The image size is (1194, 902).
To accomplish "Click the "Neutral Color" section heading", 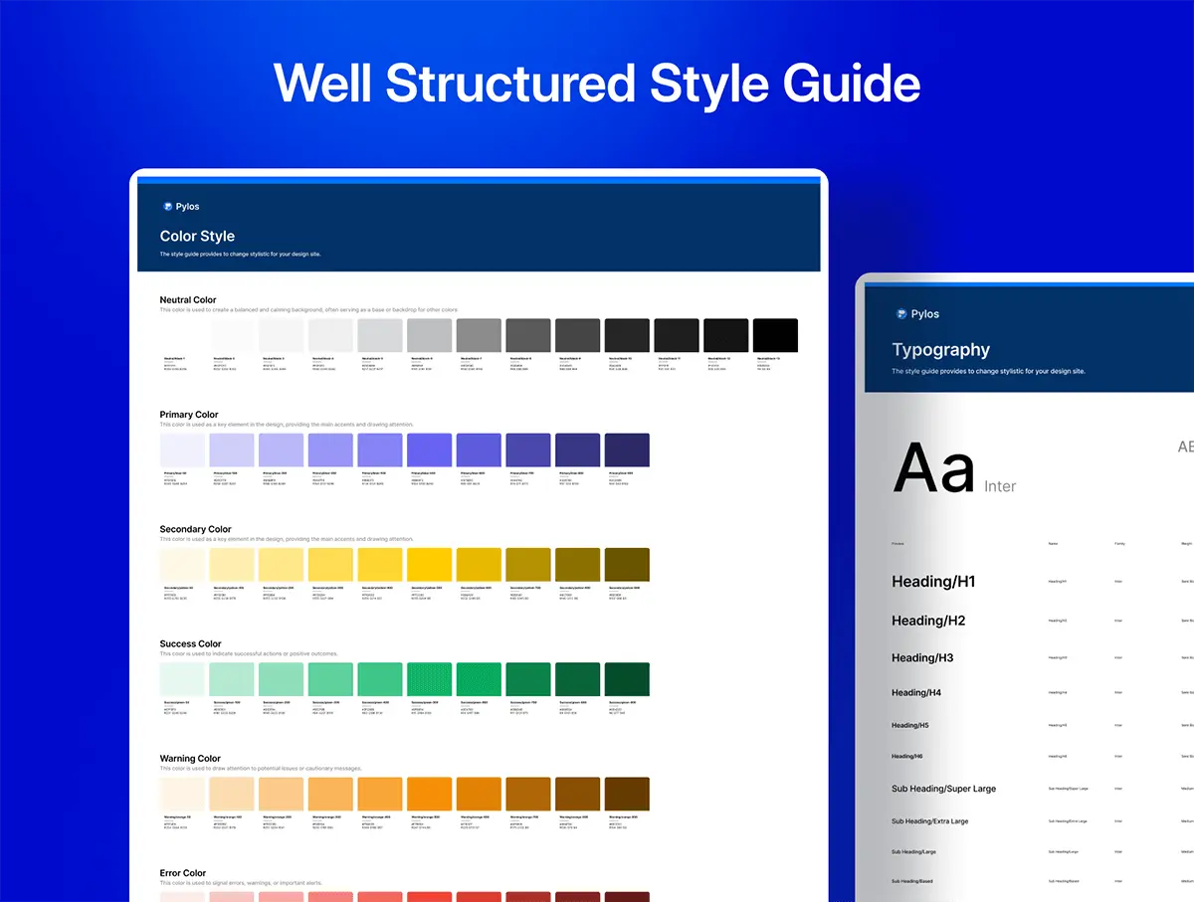I will coord(188,299).
